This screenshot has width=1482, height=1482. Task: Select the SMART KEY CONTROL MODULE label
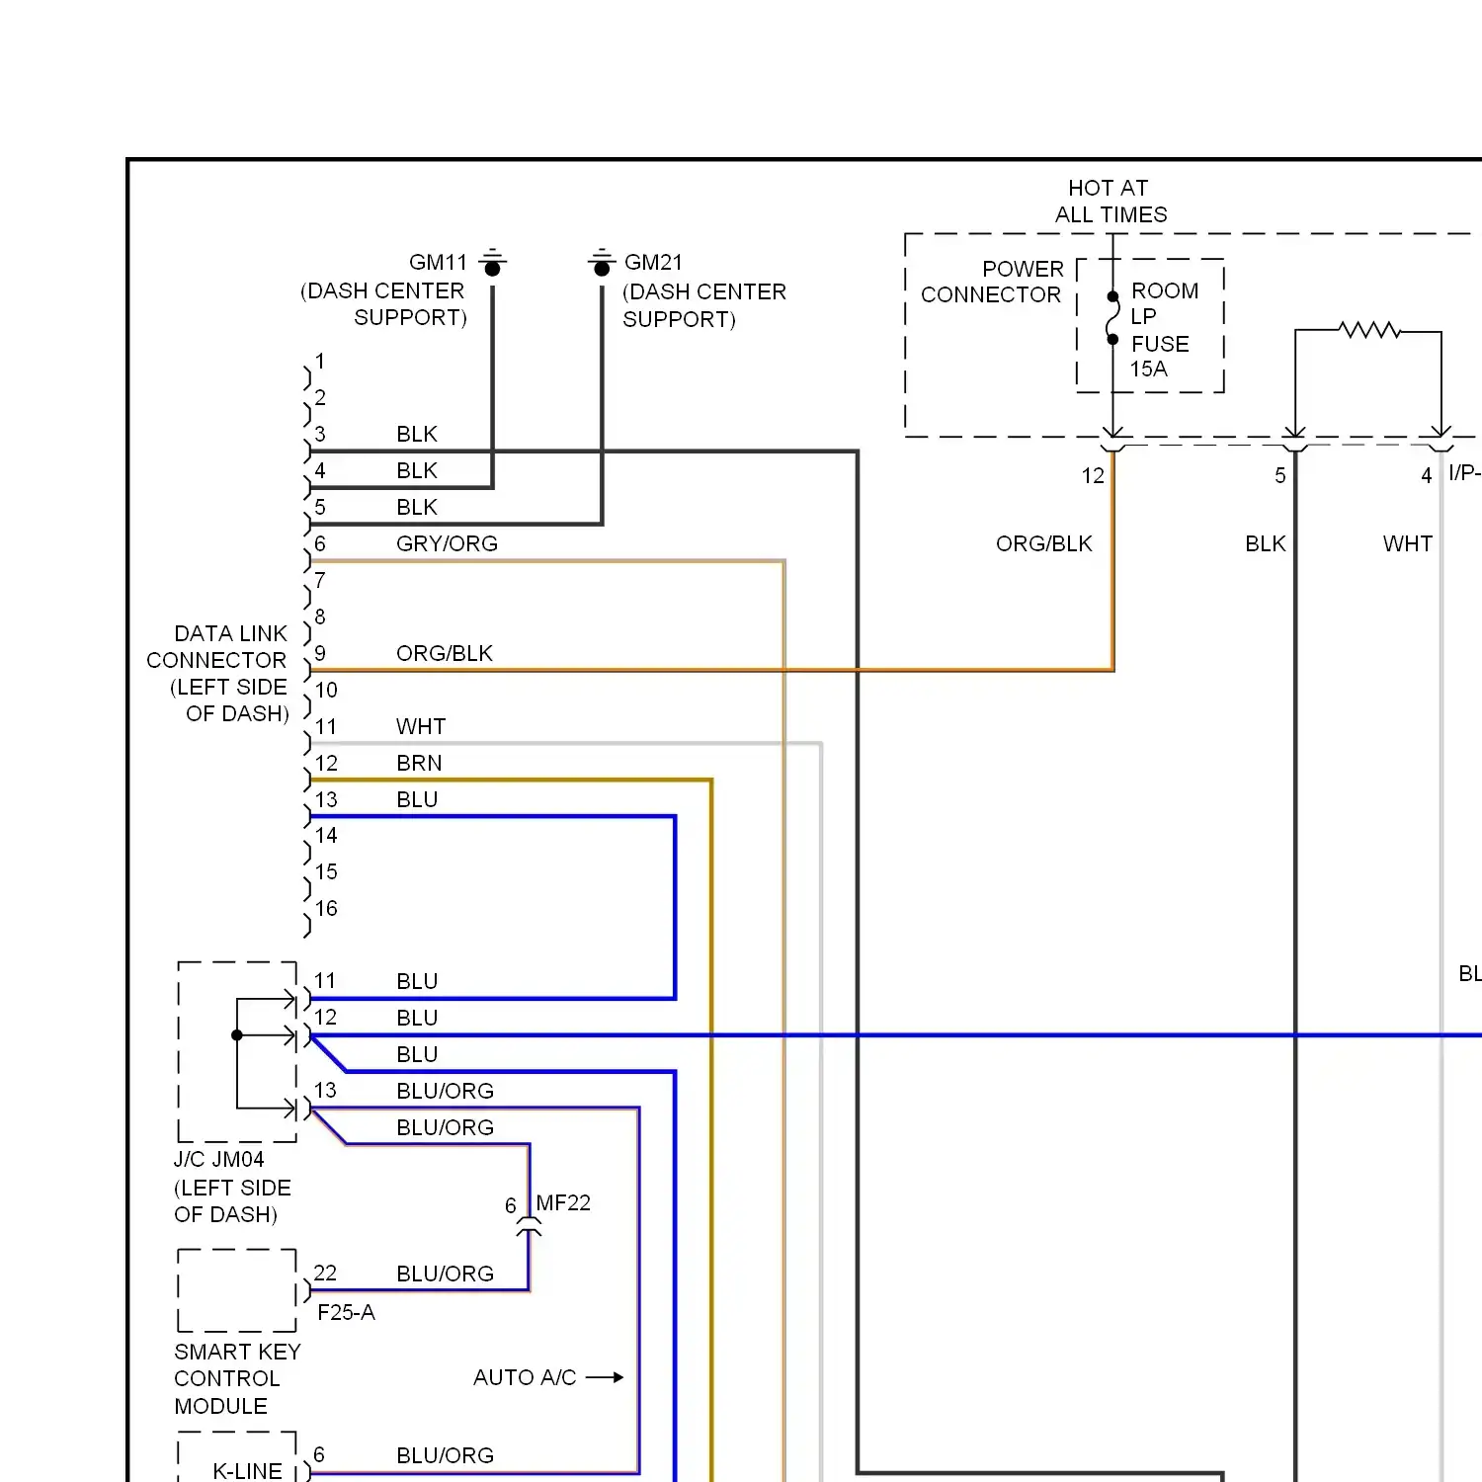point(237,1379)
